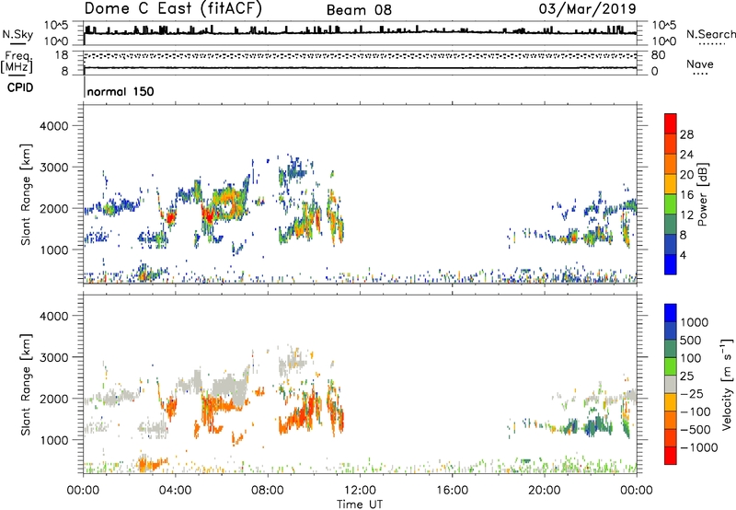
Task: Click the velocity color bar
Action: (x=671, y=384)
